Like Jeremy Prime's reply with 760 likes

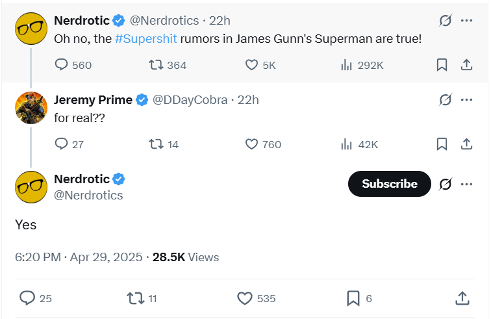point(252,144)
